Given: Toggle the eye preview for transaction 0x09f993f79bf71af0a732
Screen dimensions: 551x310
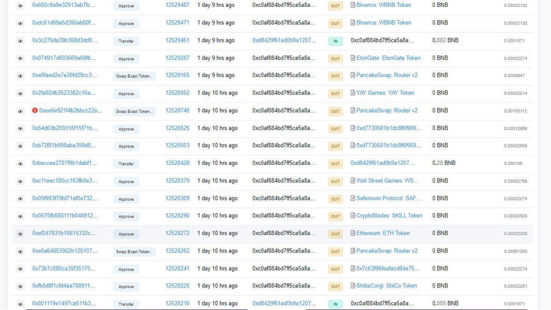Looking at the screenshot, I should click(x=20, y=199).
